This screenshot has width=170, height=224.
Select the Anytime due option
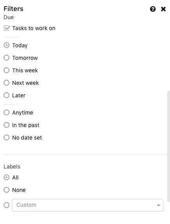(7, 113)
